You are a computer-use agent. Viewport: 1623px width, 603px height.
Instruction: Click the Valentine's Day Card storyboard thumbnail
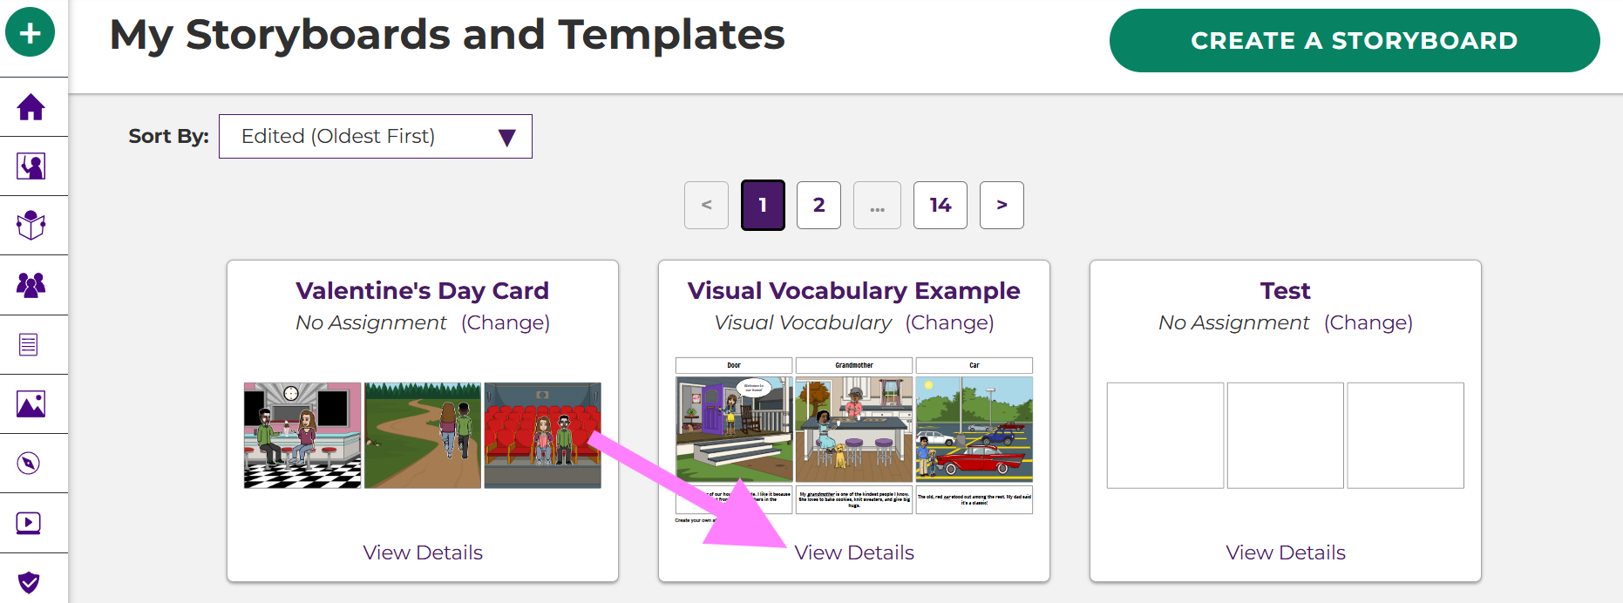(x=423, y=435)
